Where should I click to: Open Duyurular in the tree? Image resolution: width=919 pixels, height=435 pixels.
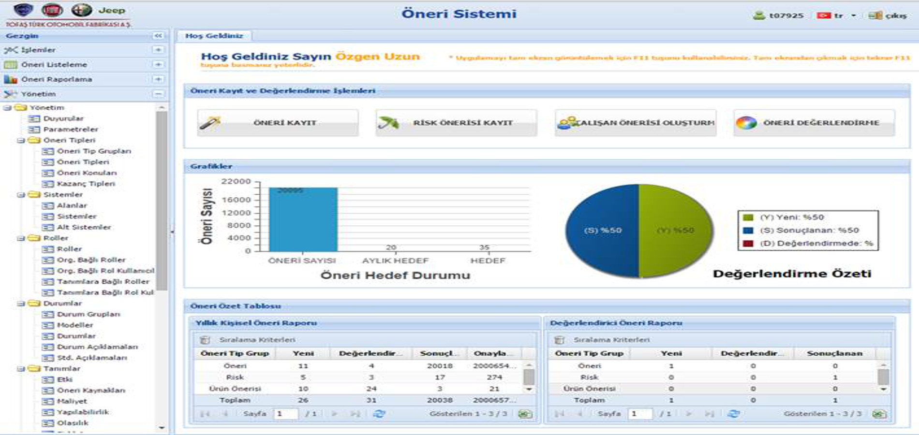[63, 118]
